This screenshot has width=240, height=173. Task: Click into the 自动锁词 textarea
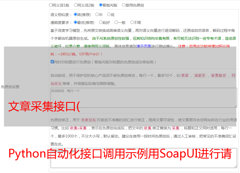(x=144, y=98)
